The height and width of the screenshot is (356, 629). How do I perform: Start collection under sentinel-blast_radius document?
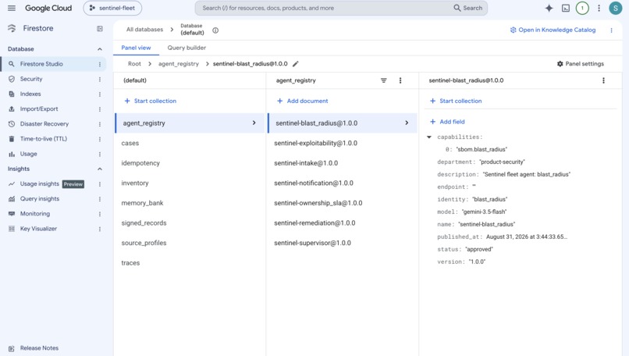pos(456,101)
